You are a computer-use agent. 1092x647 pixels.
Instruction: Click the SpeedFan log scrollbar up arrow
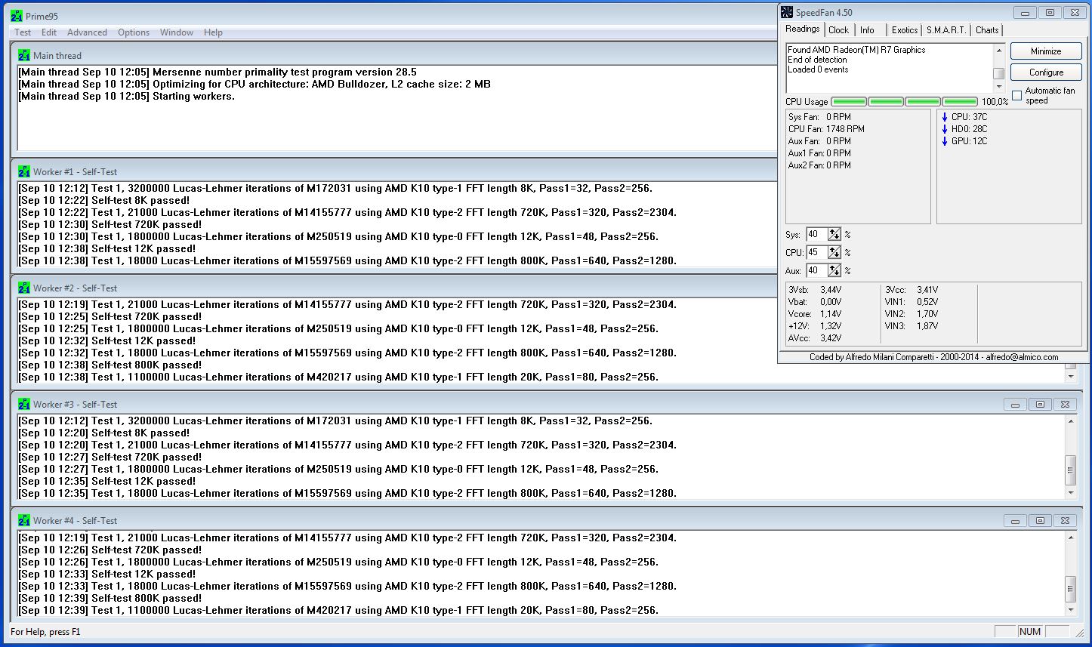coord(998,51)
